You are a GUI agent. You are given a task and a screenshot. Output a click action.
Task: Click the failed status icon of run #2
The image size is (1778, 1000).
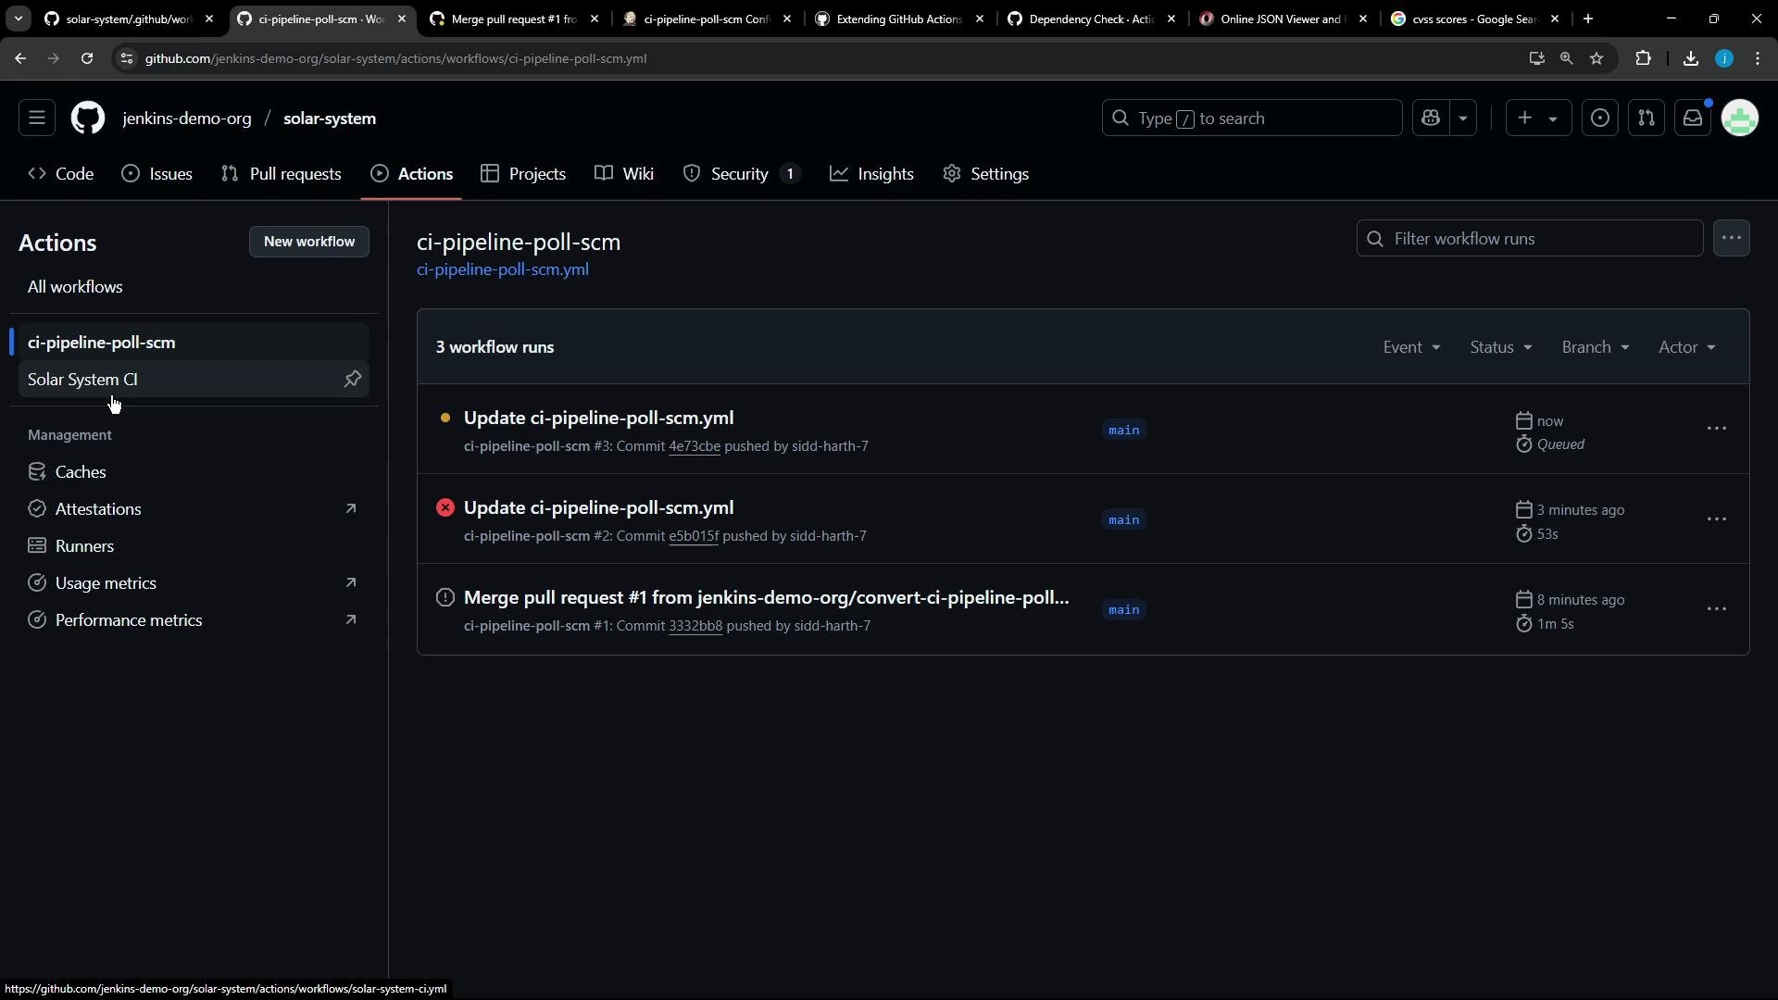(445, 507)
